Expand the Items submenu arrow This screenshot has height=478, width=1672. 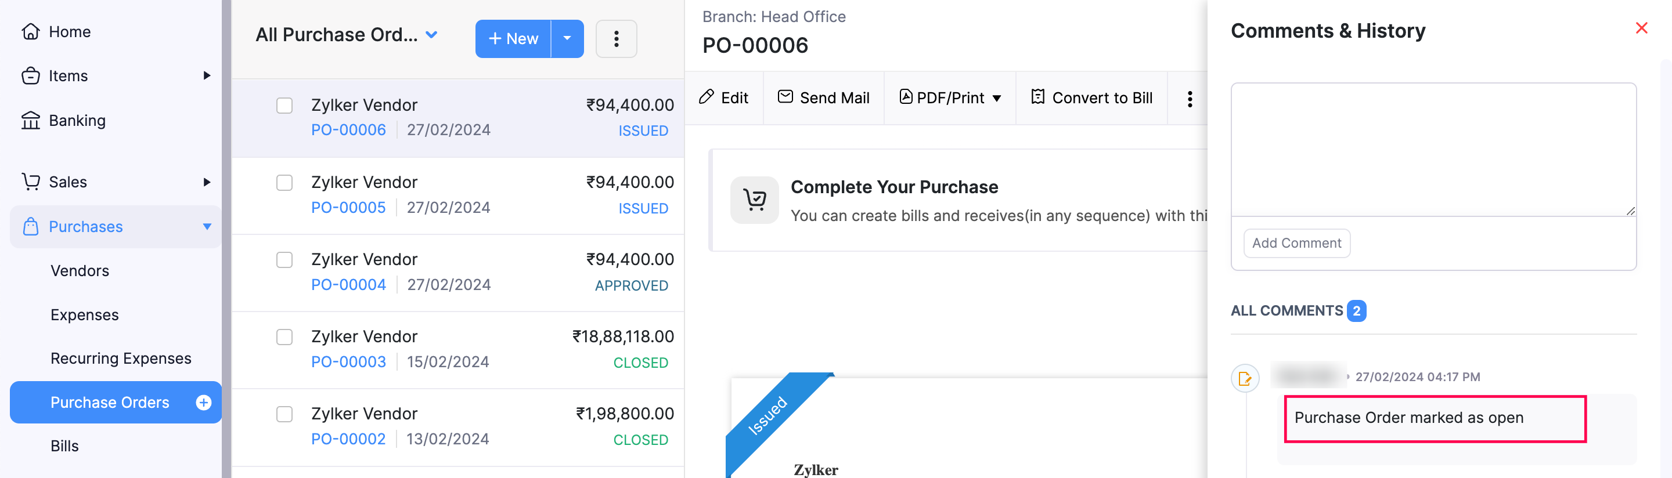click(x=207, y=76)
